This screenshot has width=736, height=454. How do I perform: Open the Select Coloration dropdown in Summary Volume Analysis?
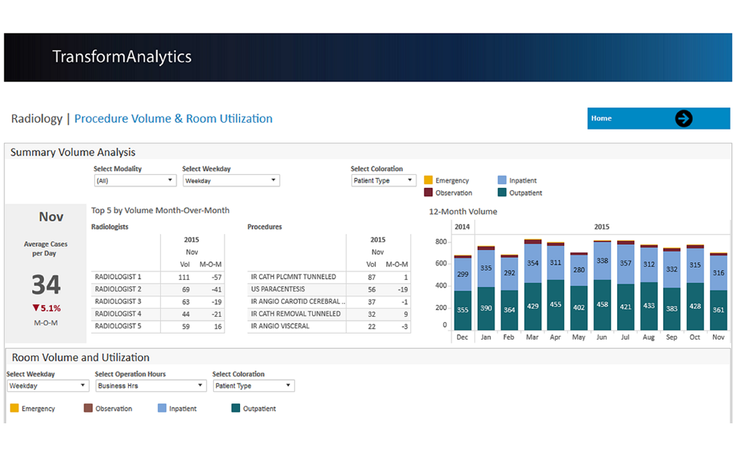pyautogui.click(x=383, y=180)
